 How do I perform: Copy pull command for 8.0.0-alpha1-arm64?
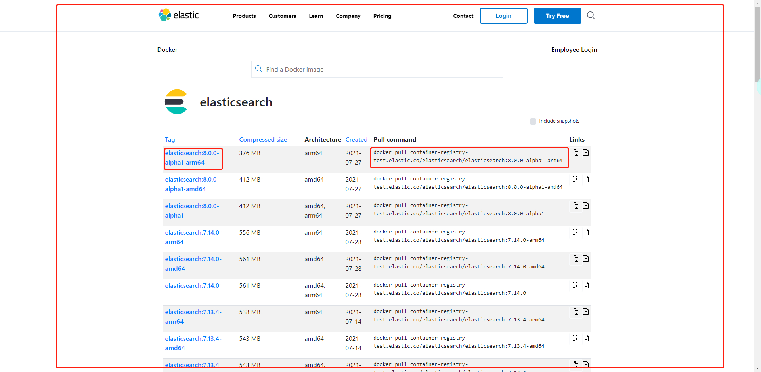coord(576,153)
